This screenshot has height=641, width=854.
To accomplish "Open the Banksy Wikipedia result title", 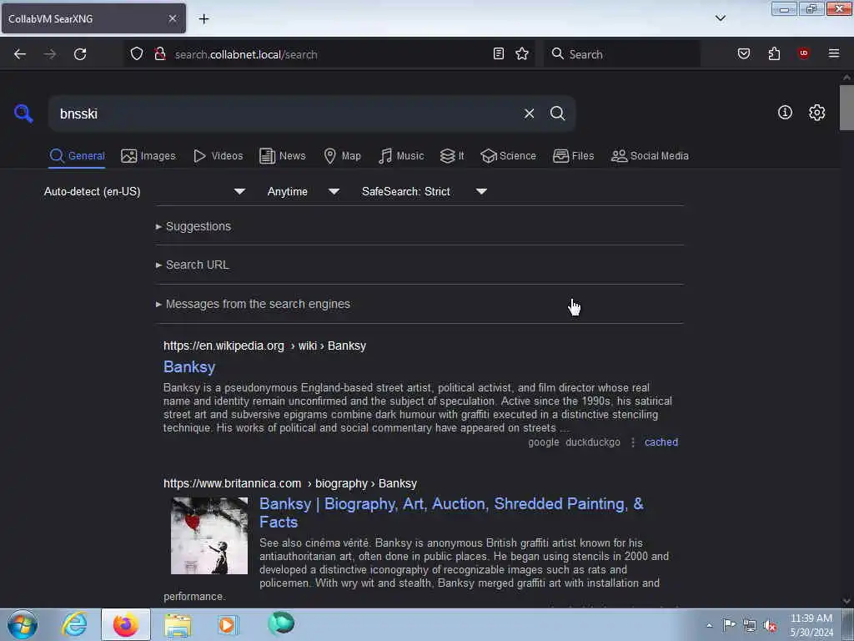I will pos(189,367).
